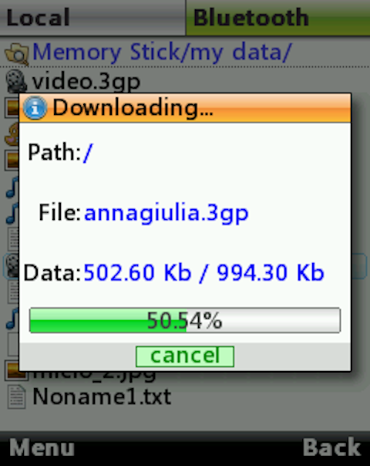Cancel the file download
This screenshot has height=466, width=370.
185,356
